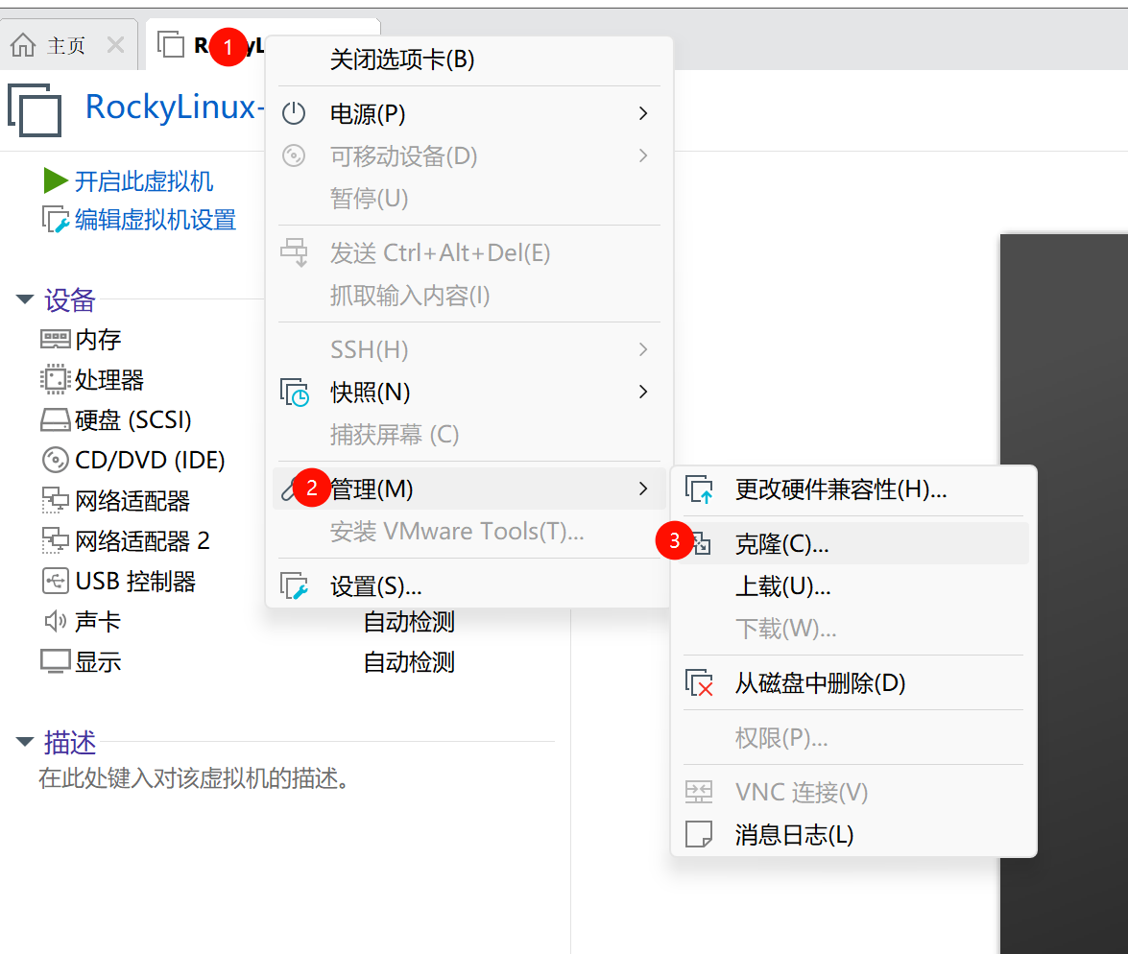The width and height of the screenshot is (1128, 954).
Task: Click the hardware compatibility upgrade icon
Action: pyautogui.click(x=699, y=489)
